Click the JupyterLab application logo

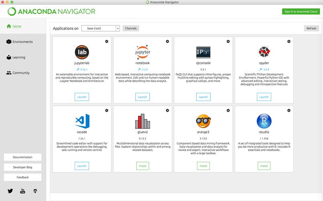point(82,52)
